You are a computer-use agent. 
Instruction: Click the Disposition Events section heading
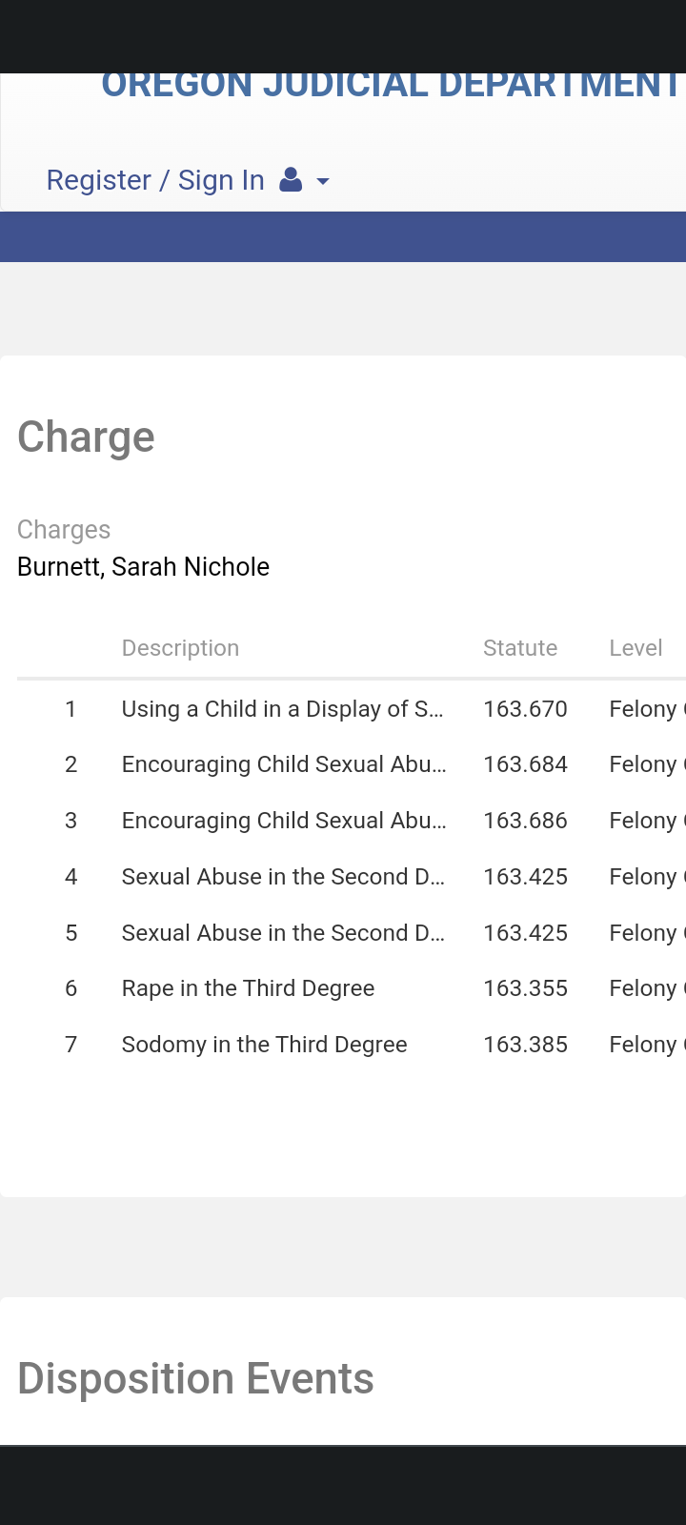point(195,1378)
